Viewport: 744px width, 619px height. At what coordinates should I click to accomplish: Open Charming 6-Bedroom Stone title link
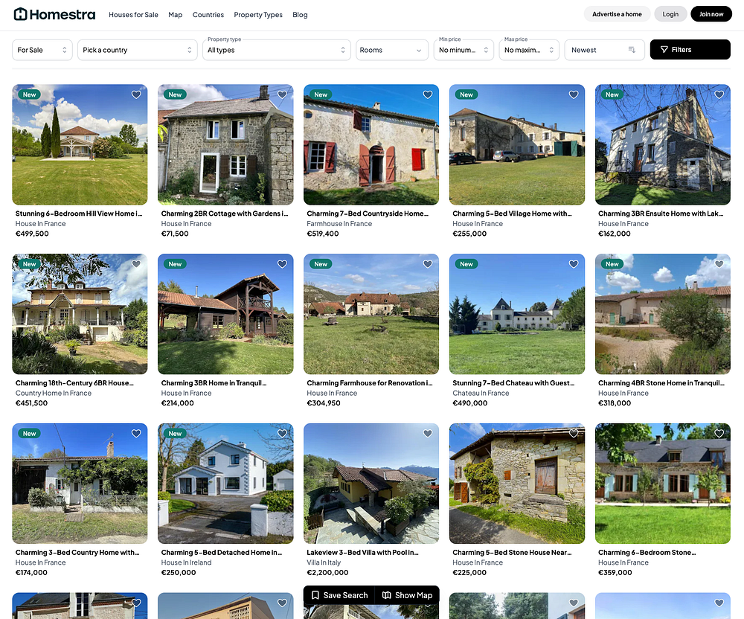[647, 552]
